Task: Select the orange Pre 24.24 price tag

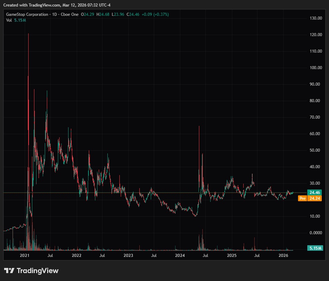Action: tap(310, 198)
